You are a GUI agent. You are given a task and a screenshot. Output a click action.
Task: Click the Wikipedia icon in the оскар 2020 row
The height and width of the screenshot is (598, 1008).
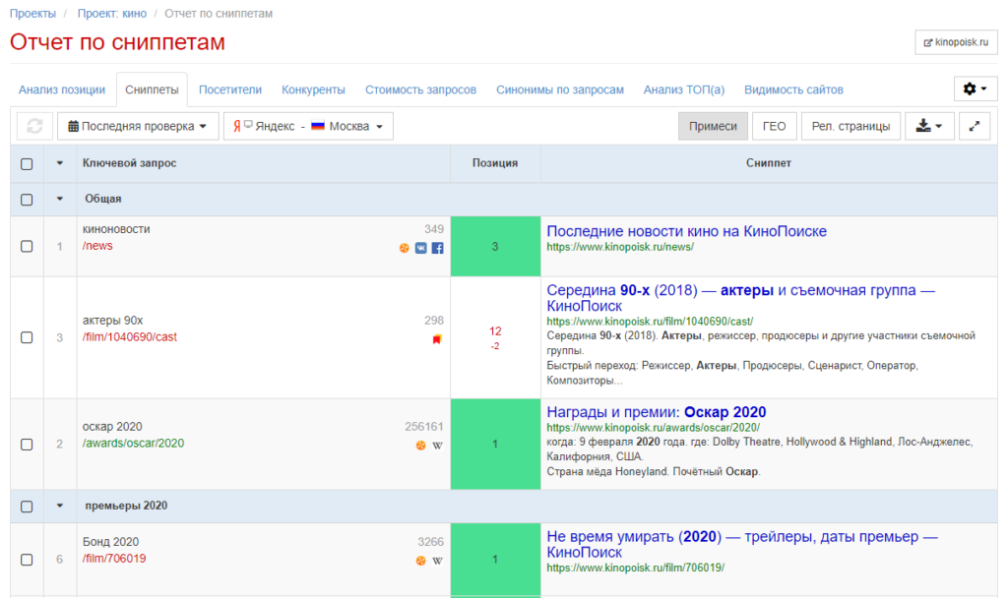(437, 446)
